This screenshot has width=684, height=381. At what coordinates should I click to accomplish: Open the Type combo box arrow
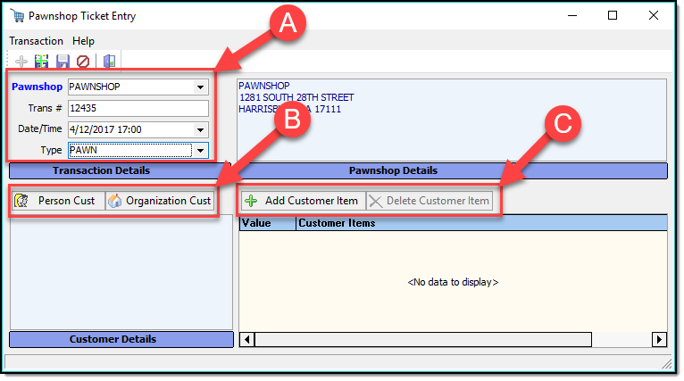pos(201,151)
